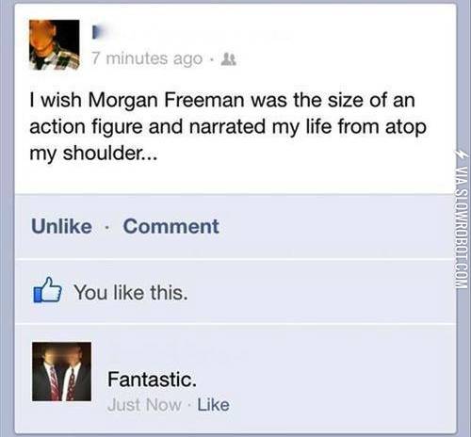Tap the empty likes row beside 'You like this.'

[320, 292]
